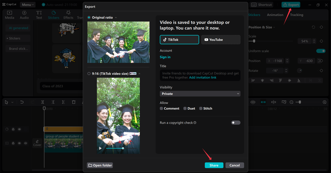Mute the main video track audio
Image resolution: width=331 pixels, height=173 pixels.
pos(26,143)
